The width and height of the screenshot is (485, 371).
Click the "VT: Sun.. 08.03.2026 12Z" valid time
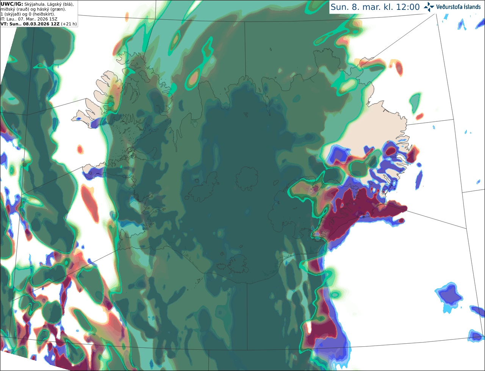(30, 24)
